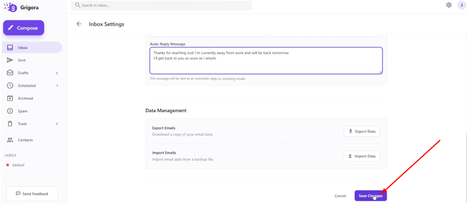The height and width of the screenshot is (206, 467).
Task: Cancel the inbox settings changes
Action: [x=340, y=196]
